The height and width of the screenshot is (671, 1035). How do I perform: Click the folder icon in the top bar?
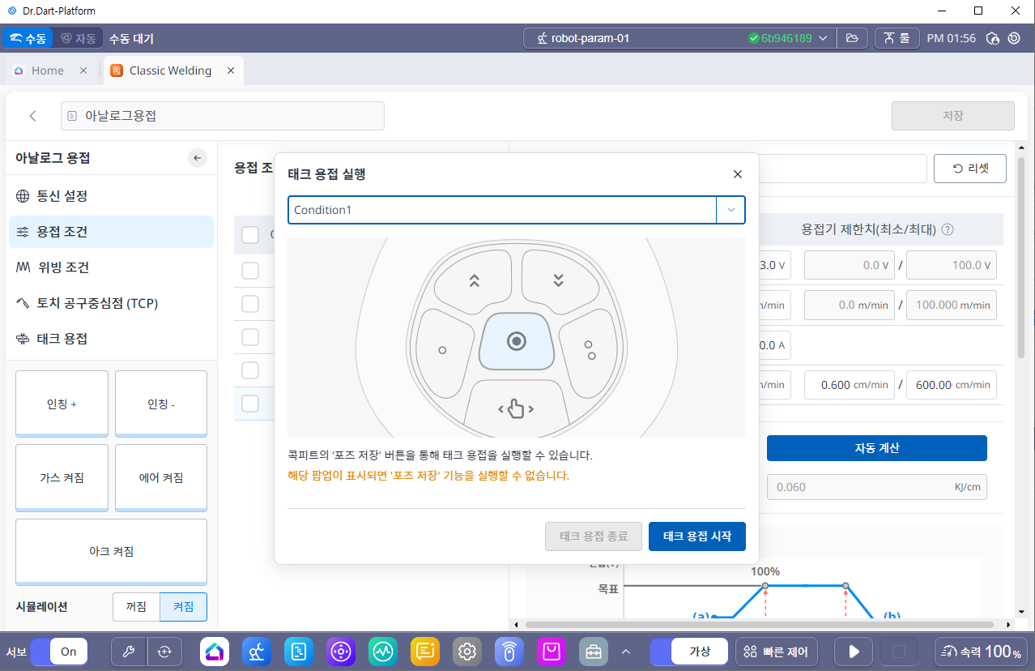point(852,38)
